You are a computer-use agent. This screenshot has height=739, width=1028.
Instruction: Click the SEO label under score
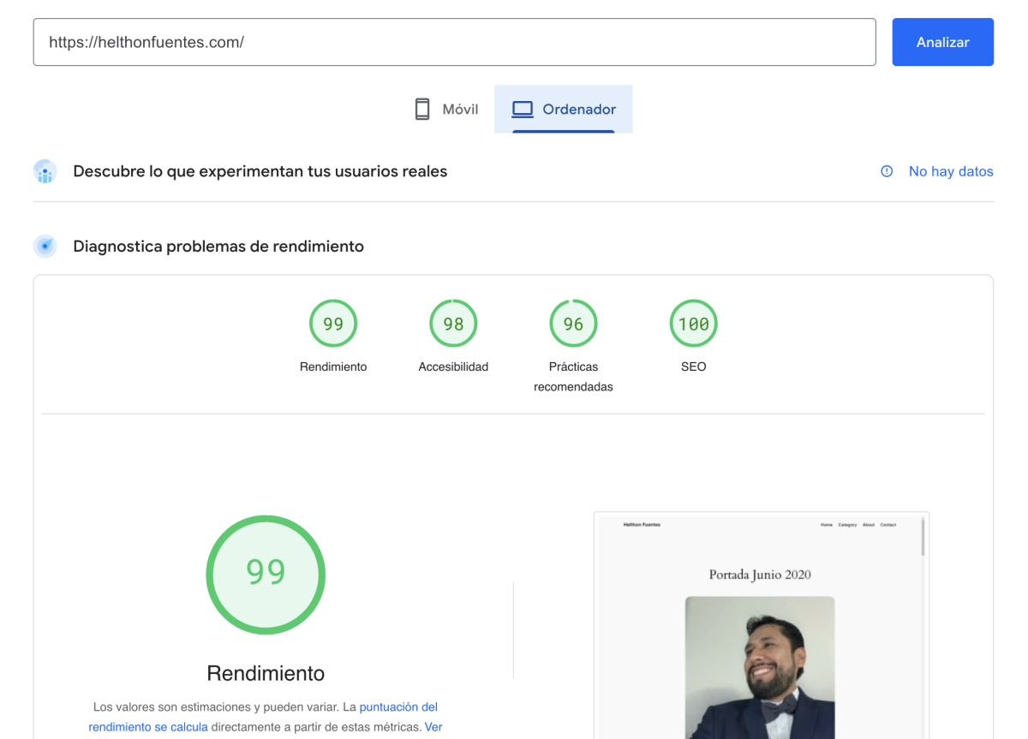click(693, 367)
